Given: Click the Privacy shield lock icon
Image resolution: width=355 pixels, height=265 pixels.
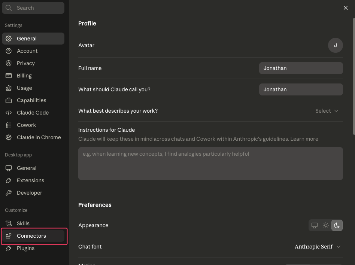Looking at the screenshot, I should click(9, 63).
